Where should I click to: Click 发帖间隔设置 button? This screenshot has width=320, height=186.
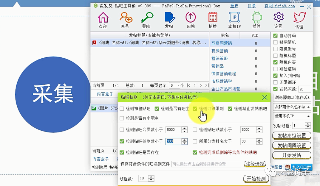coord(292,146)
